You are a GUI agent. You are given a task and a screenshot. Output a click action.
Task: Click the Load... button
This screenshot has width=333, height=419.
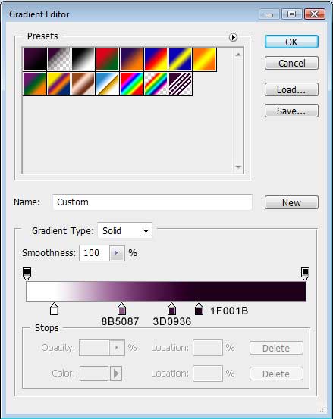291,89
